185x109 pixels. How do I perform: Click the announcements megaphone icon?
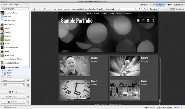[26, 5]
